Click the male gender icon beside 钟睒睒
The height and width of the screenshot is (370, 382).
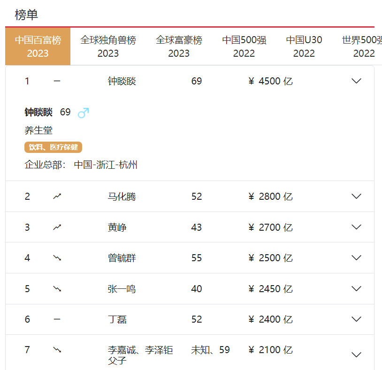coord(83,113)
